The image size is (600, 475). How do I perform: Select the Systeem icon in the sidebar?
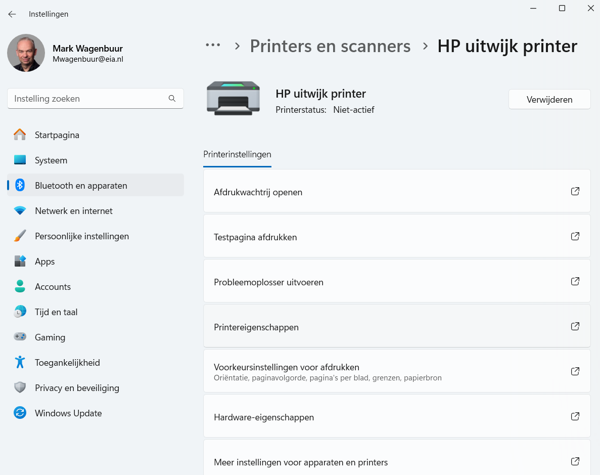pyautogui.click(x=20, y=160)
